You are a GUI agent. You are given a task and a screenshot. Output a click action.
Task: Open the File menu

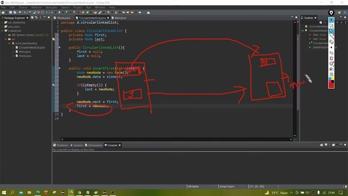[x=3, y=7]
